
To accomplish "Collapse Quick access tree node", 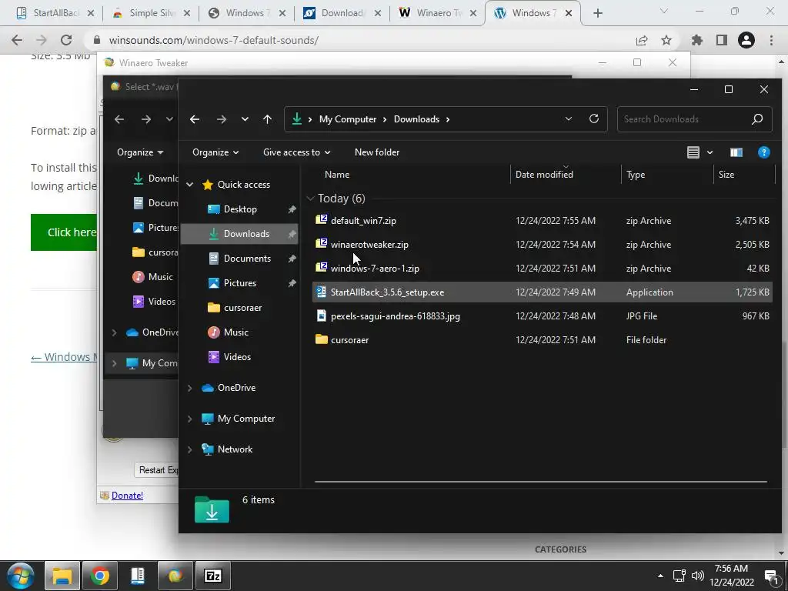I will pyautogui.click(x=190, y=185).
